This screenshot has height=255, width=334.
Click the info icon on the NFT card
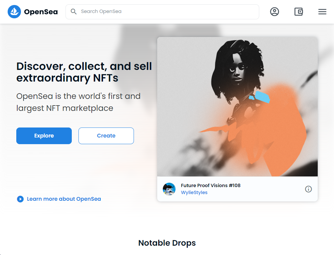[x=308, y=189]
